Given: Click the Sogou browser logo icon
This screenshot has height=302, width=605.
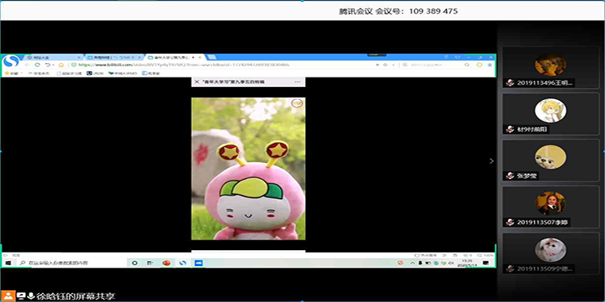Looking at the screenshot, I should [x=11, y=62].
